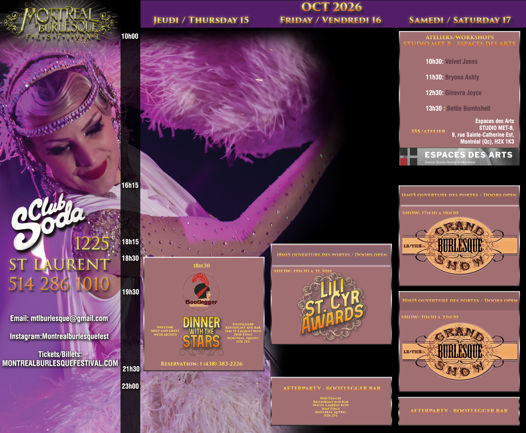Viewport: 526px width, 433px height.
Task: Click the 18h15 time marker
Action: point(130,242)
